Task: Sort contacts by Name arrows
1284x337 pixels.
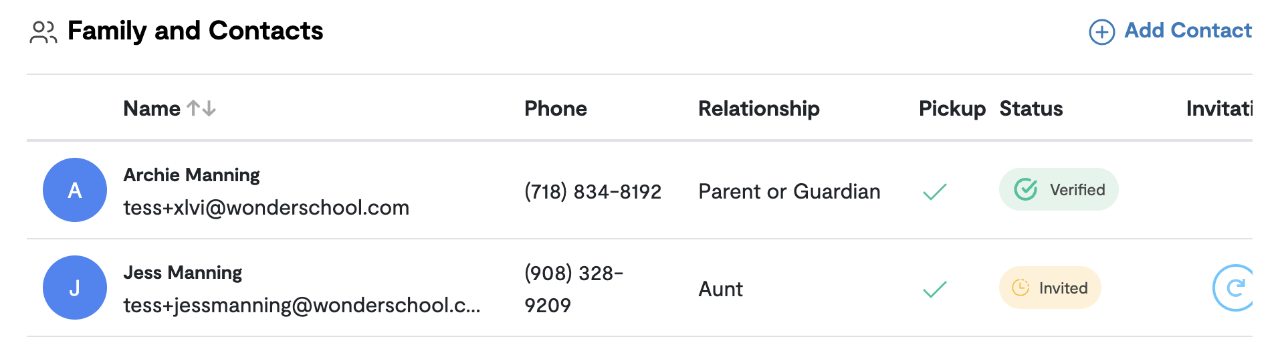Action: (x=201, y=108)
